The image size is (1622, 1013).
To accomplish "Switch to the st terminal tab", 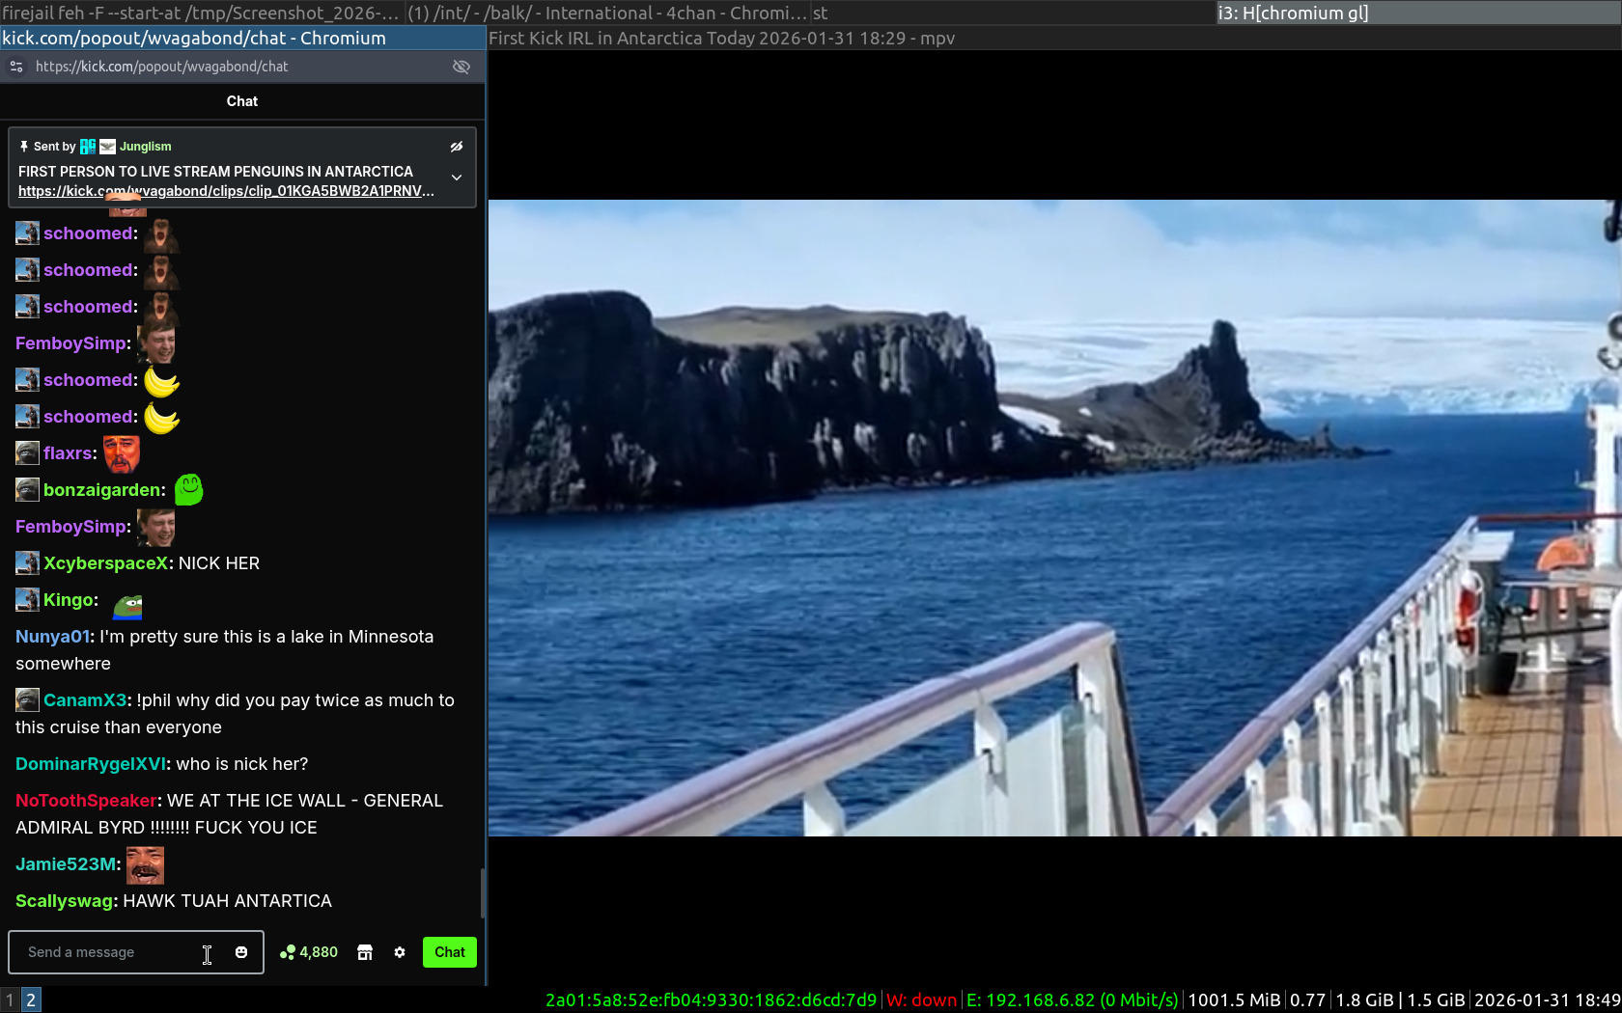I will point(1013,13).
